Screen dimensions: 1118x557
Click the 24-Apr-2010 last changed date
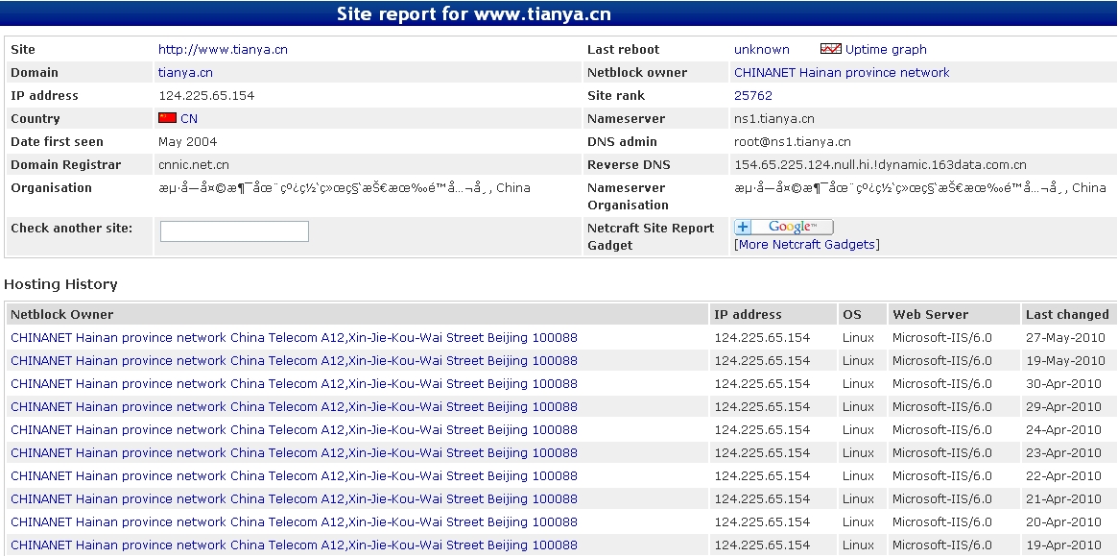click(1064, 430)
